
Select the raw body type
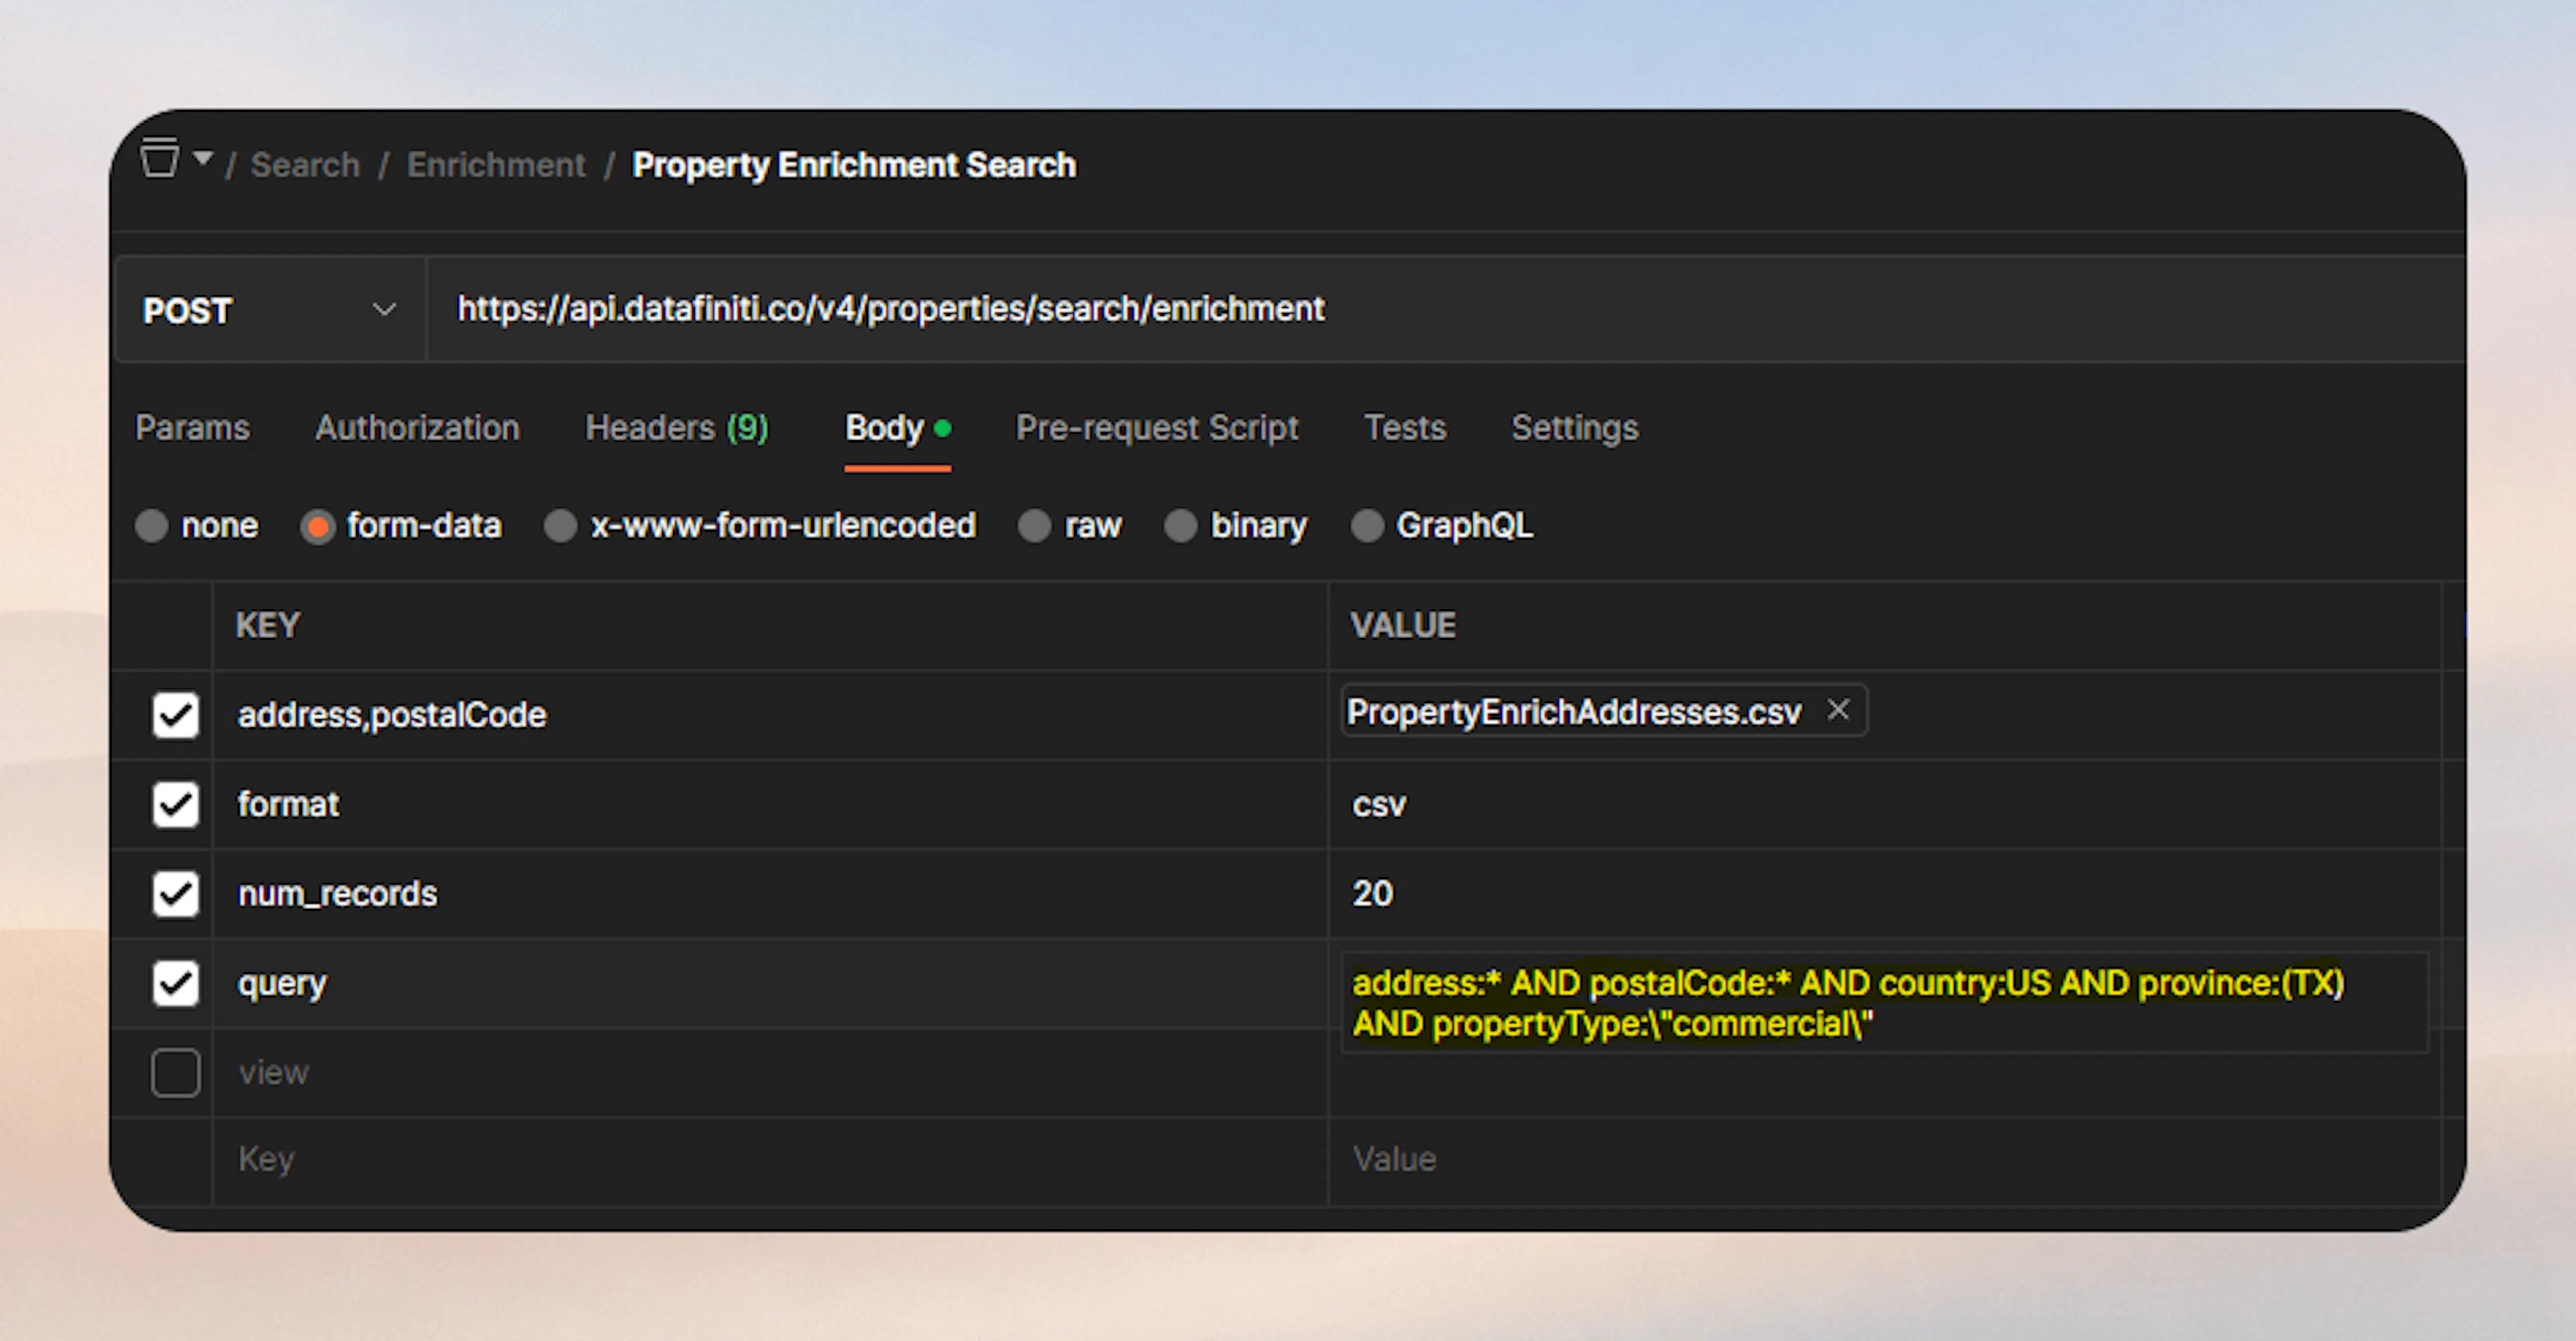coord(1035,525)
